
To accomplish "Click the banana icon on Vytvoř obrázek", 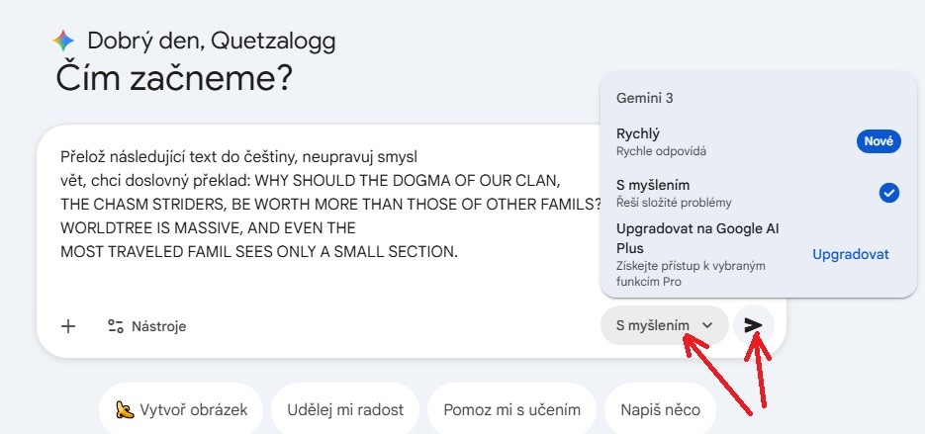I will [125, 409].
